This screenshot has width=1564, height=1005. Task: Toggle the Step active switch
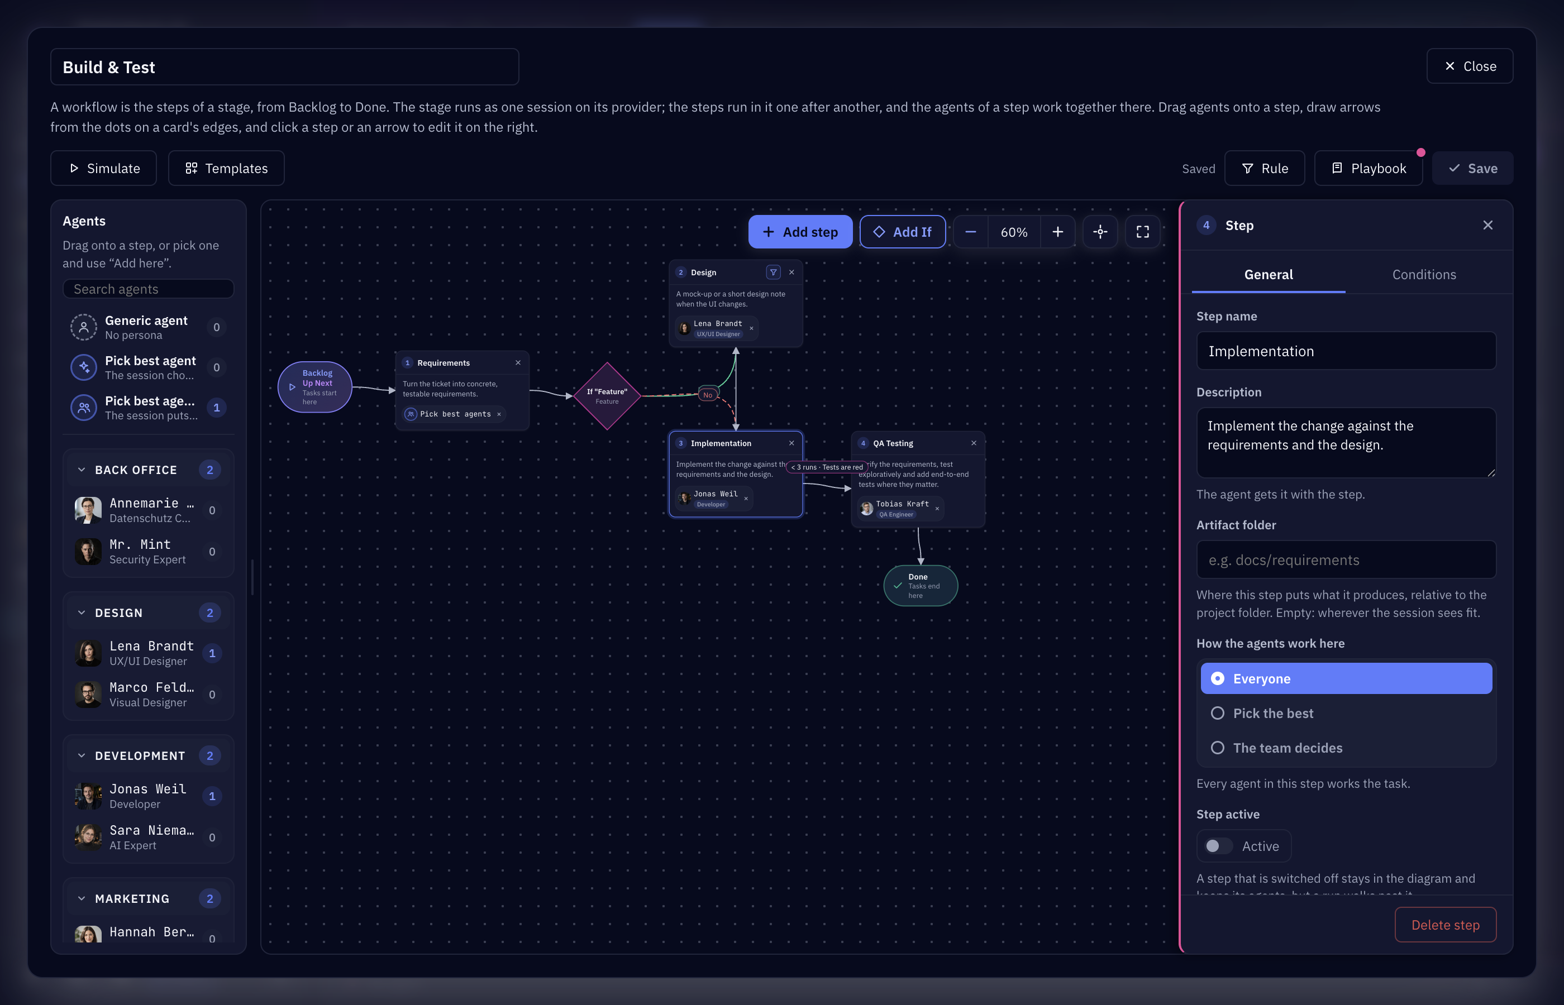click(1218, 846)
